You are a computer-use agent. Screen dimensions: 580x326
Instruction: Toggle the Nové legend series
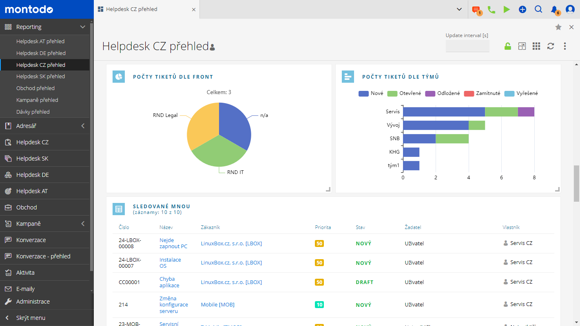tap(371, 93)
